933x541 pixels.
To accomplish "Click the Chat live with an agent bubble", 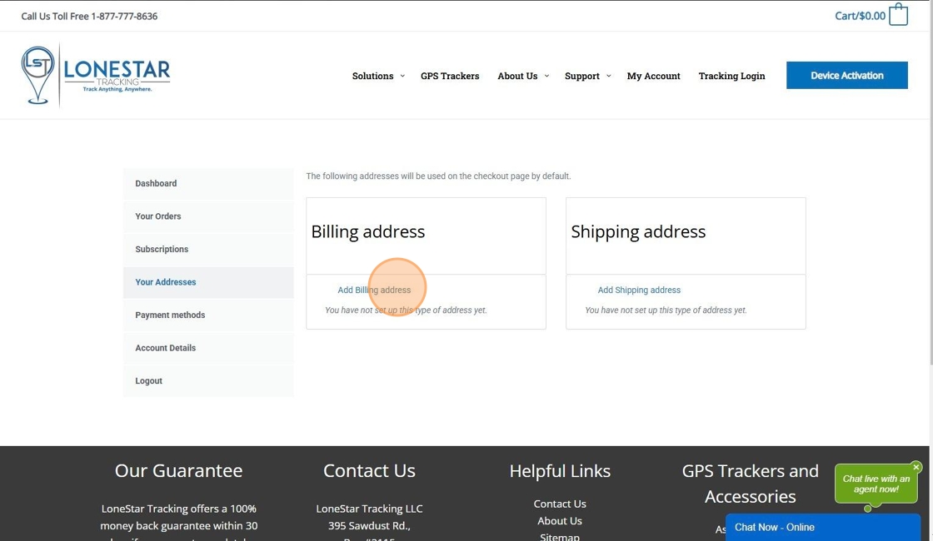I will click(876, 484).
